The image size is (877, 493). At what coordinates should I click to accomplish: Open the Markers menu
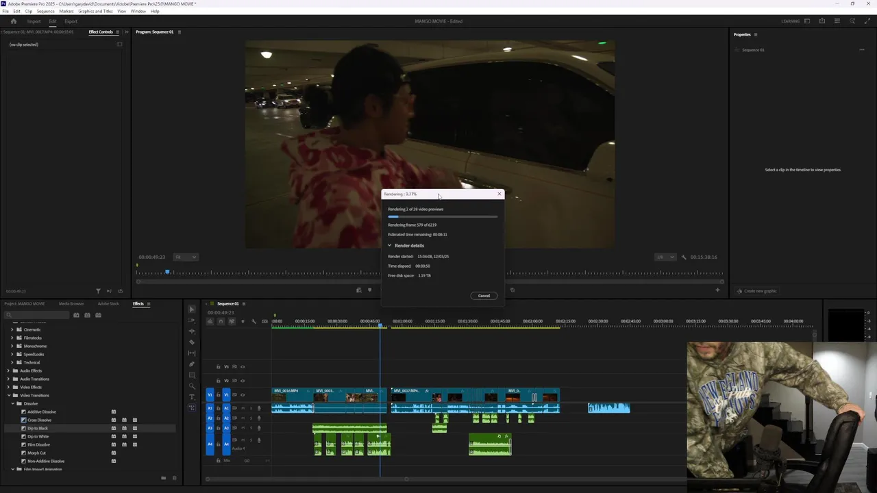click(x=66, y=12)
